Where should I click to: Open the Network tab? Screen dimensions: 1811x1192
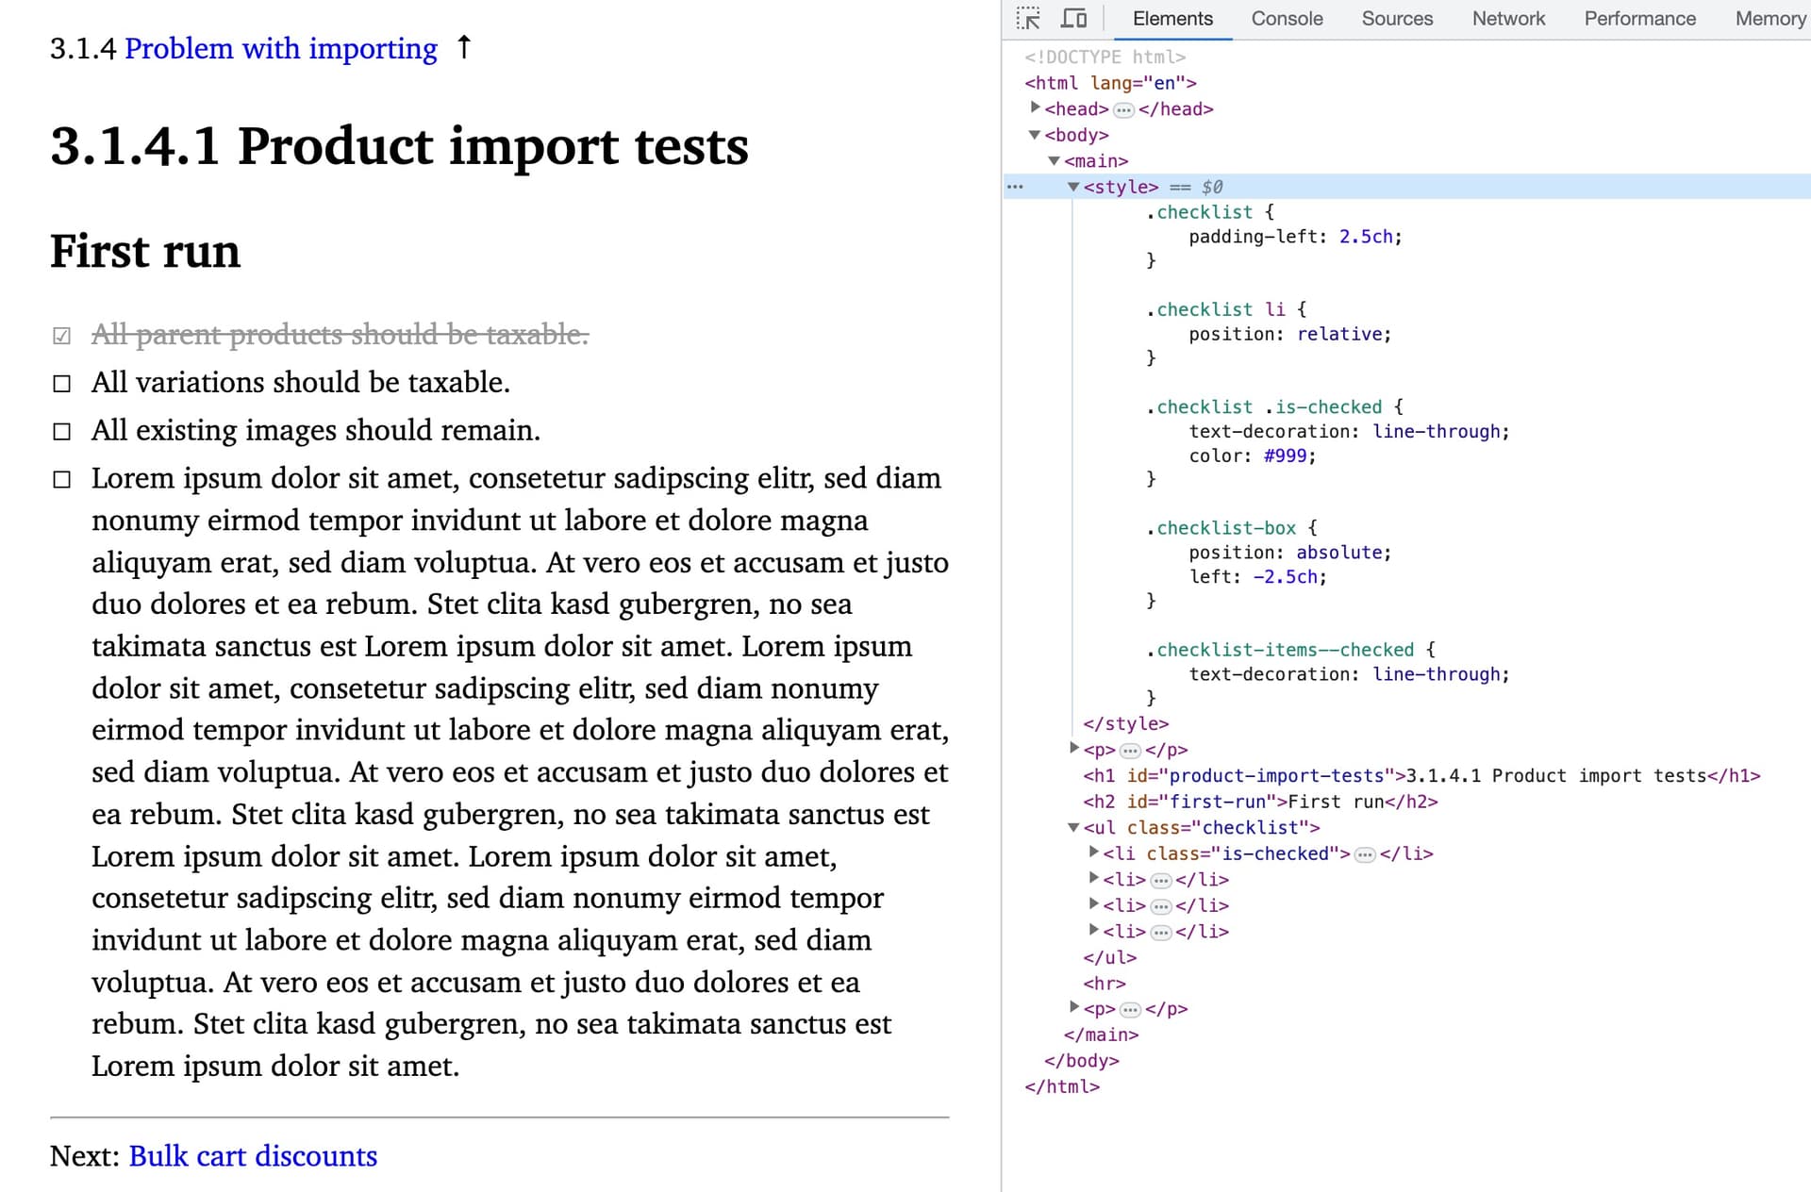pos(1508,19)
